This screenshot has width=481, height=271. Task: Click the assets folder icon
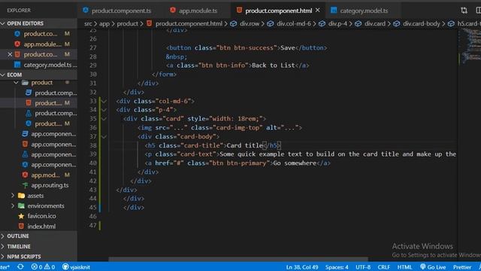click(21, 196)
